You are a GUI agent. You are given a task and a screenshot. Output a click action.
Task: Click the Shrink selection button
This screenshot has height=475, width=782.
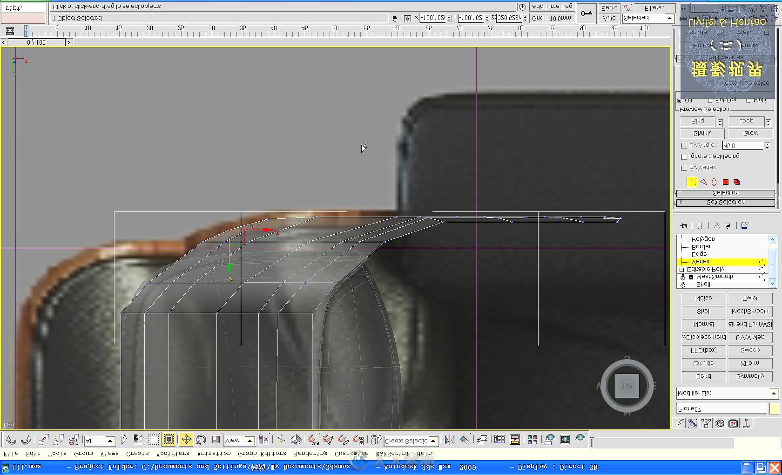click(702, 134)
